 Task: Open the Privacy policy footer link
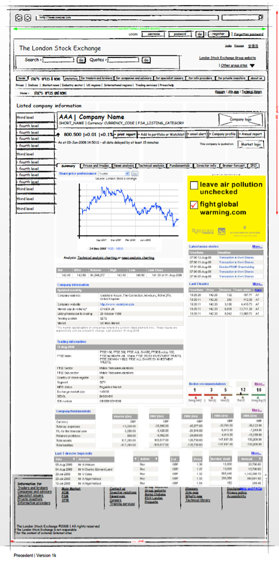coord(237,492)
